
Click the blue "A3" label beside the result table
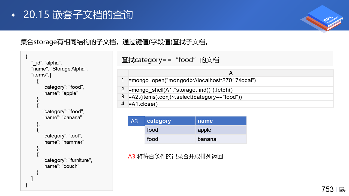pyautogui.click(x=136, y=121)
